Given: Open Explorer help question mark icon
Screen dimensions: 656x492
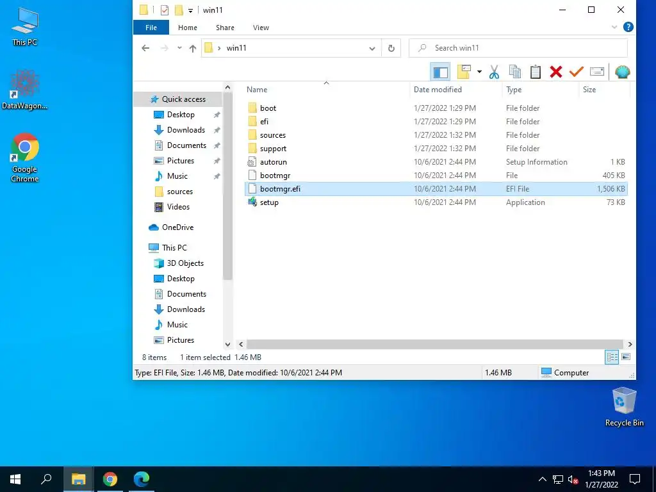Looking at the screenshot, I should point(628,27).
